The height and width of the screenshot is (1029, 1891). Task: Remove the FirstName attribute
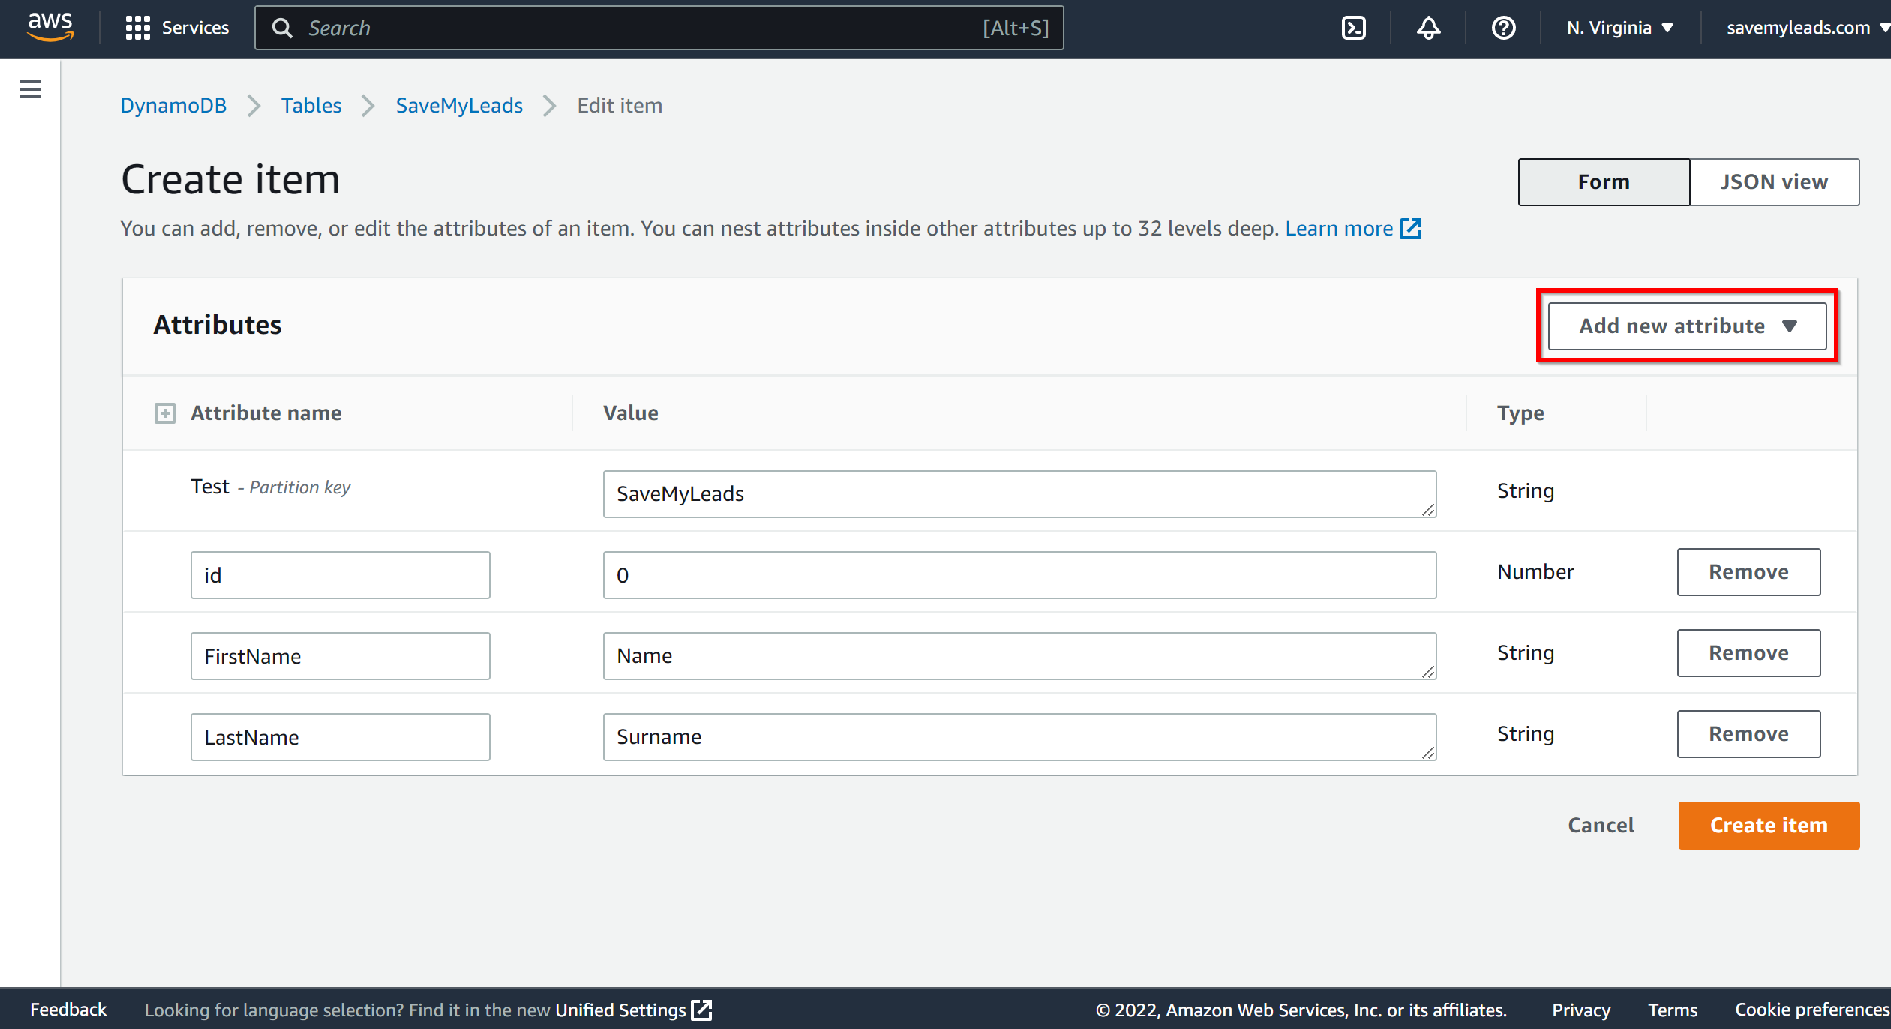click(x=1748, y=652)
